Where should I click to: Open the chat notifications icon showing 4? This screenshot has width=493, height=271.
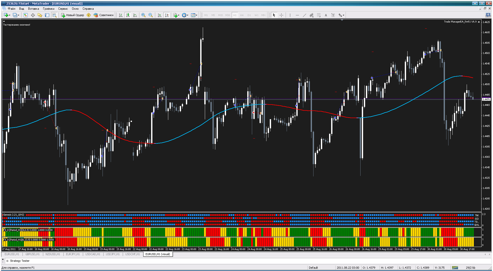click(x=488, y=15)
